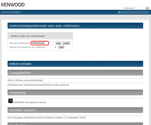Open the 2016 Navigatie/Multimedia firmware updates link
151x125 pixels.
coord(47,117)
